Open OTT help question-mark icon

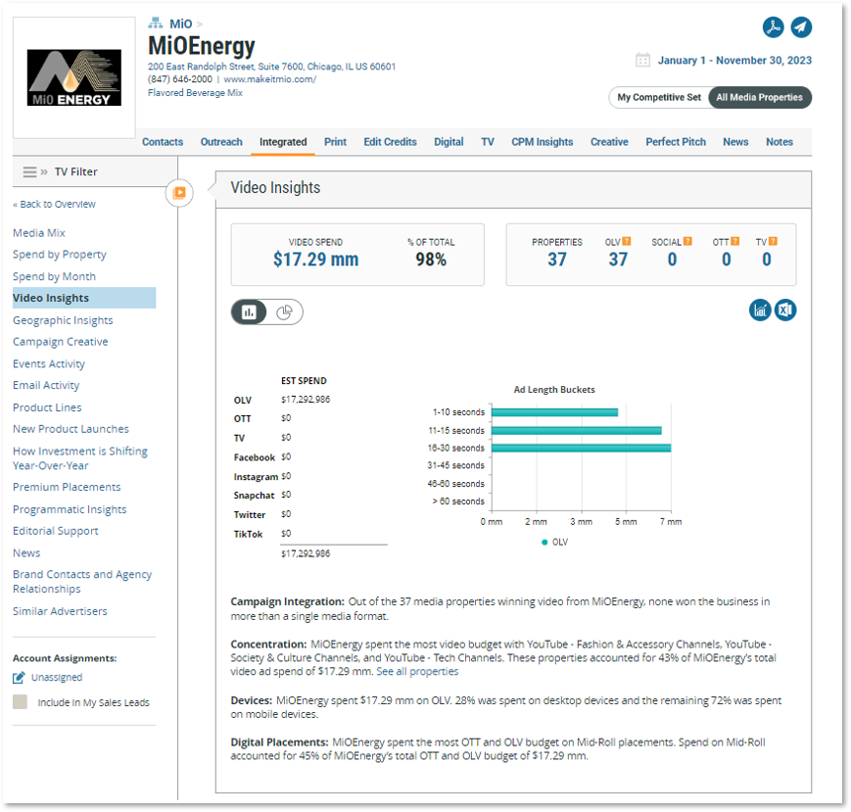tap(734, 241)
